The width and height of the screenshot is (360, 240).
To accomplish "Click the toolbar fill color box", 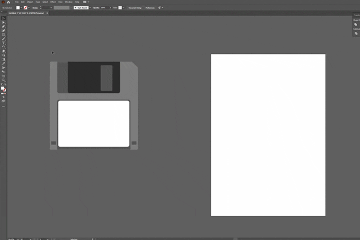I will pos(2,88).
